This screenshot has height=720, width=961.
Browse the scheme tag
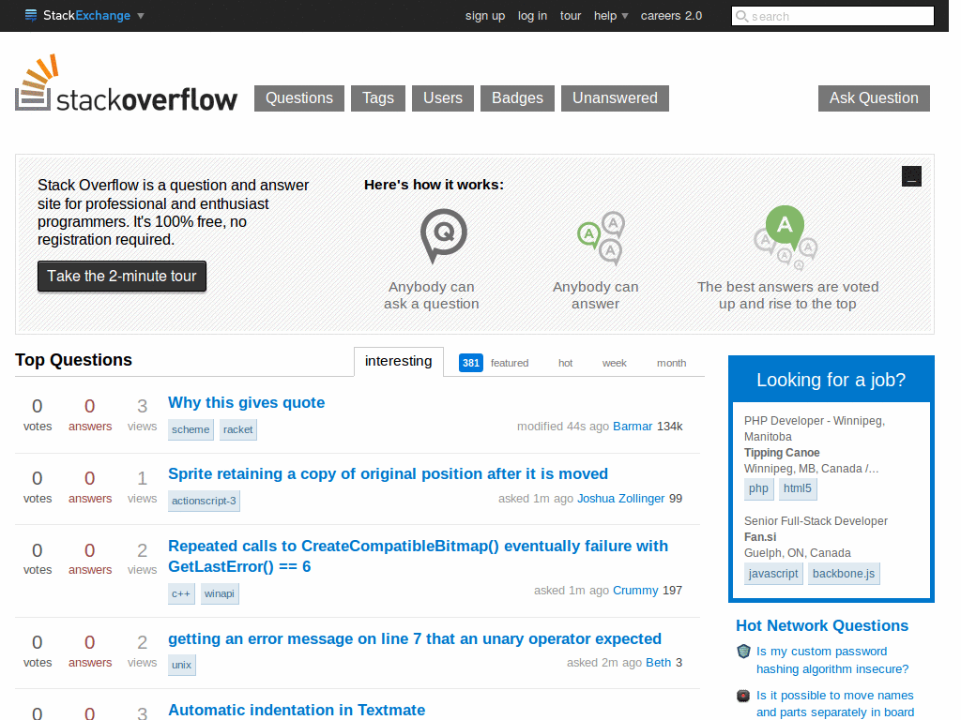click(191, 429)
